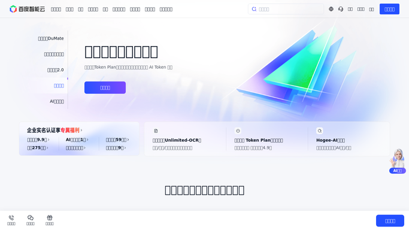Image resolution: width=409 pixels, height=230 pixels.
Task: Click the gradient button under Token Plan banner
Action: coord(105,87)
